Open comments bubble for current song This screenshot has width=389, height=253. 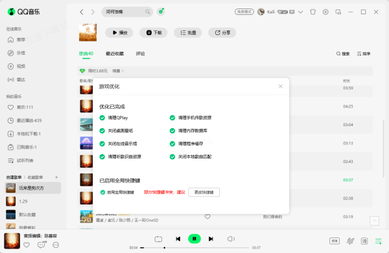coord(41,245)
